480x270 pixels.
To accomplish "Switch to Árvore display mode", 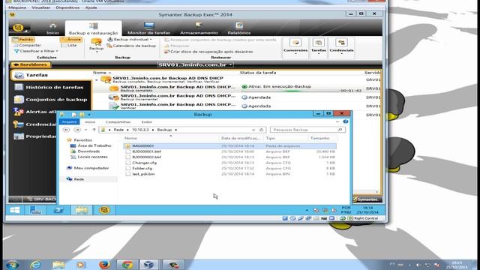I will click(71, 40).
